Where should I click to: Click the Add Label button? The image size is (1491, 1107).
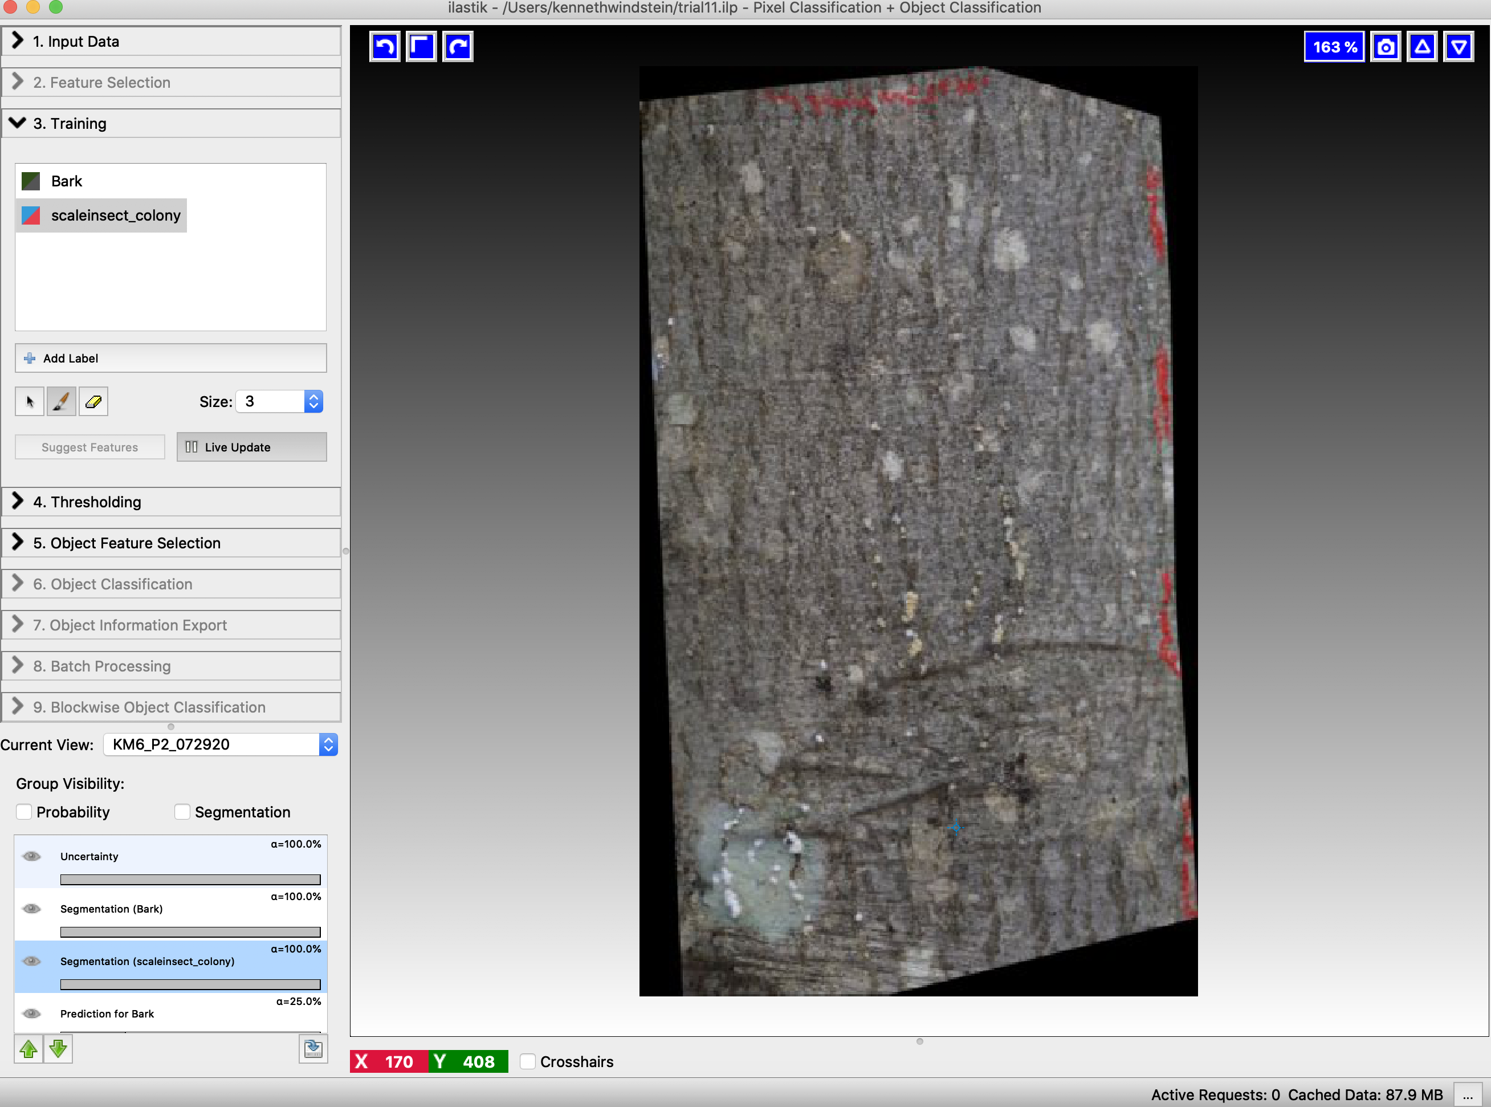point(171,359)
